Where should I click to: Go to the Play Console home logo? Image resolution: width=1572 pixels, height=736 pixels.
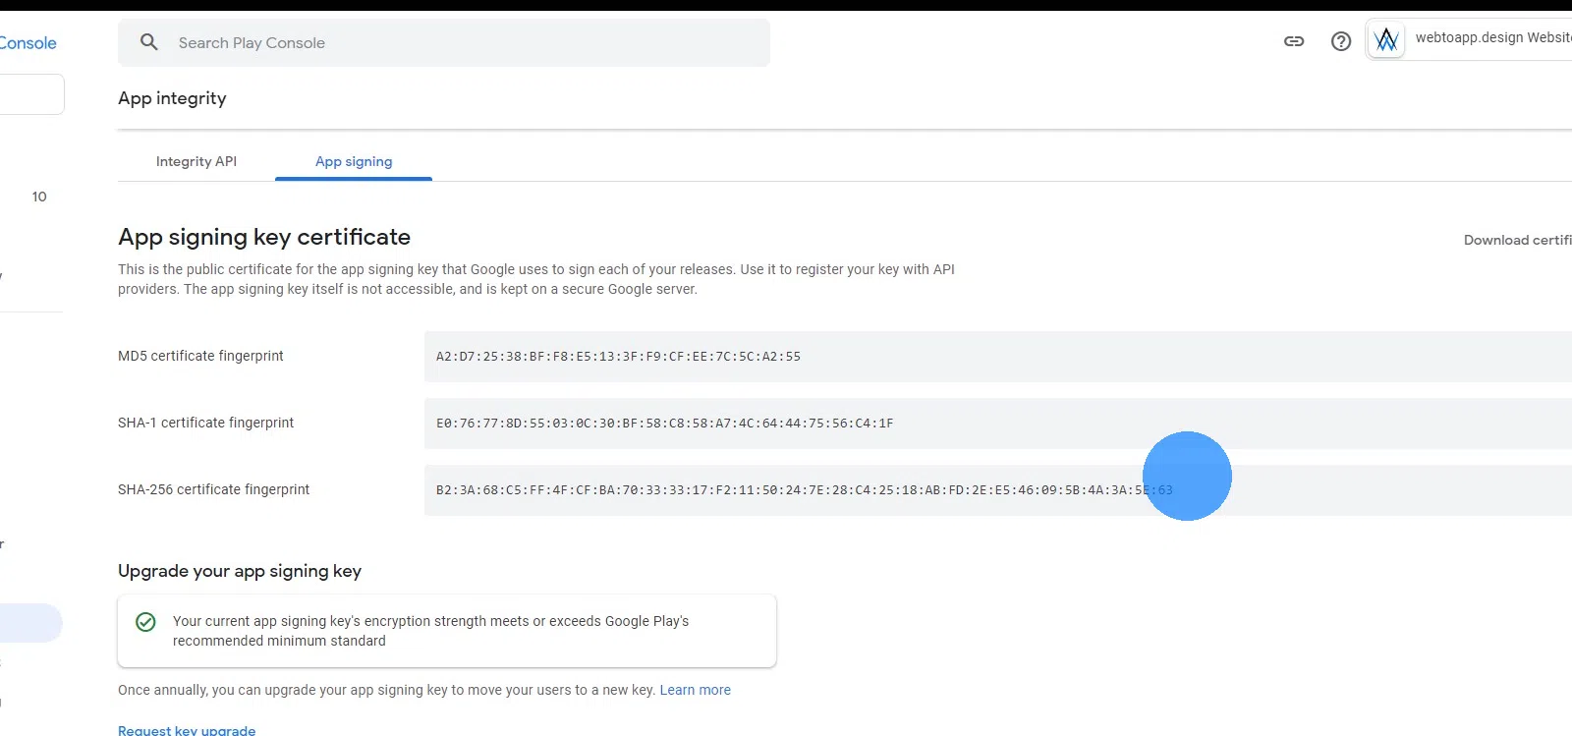coord(28,43)
